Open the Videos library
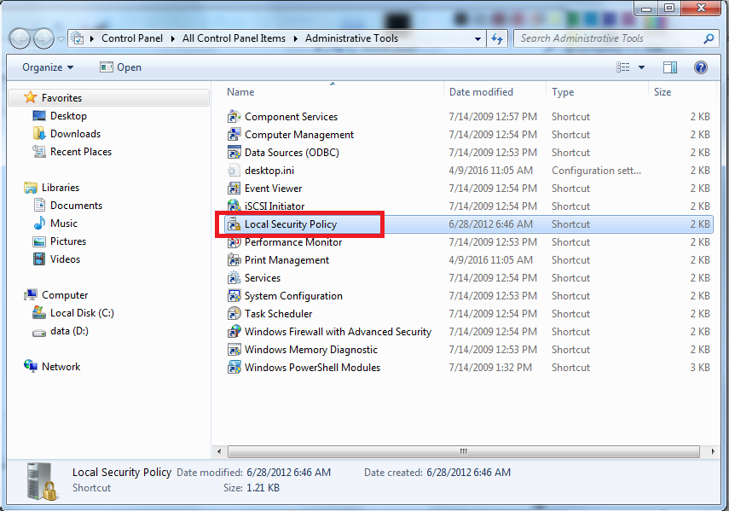The image size is (729, 511). (x=57, y=259)
